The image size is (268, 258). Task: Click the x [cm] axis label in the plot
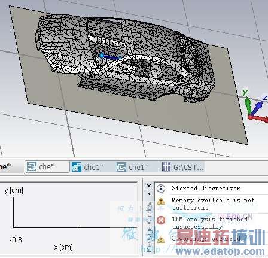[63, 247]
